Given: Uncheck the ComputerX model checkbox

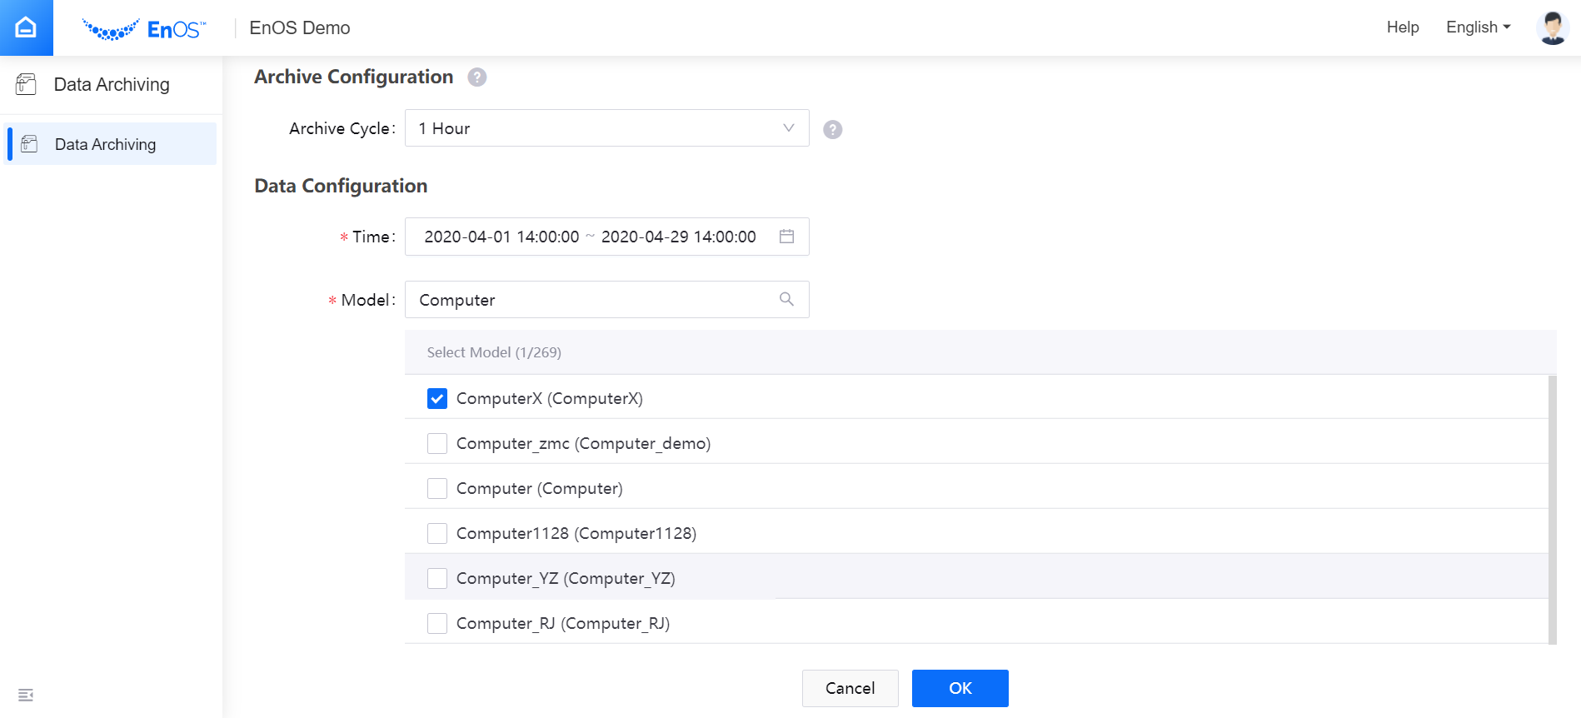Looking at the screenshot, I should pos(437,398).
